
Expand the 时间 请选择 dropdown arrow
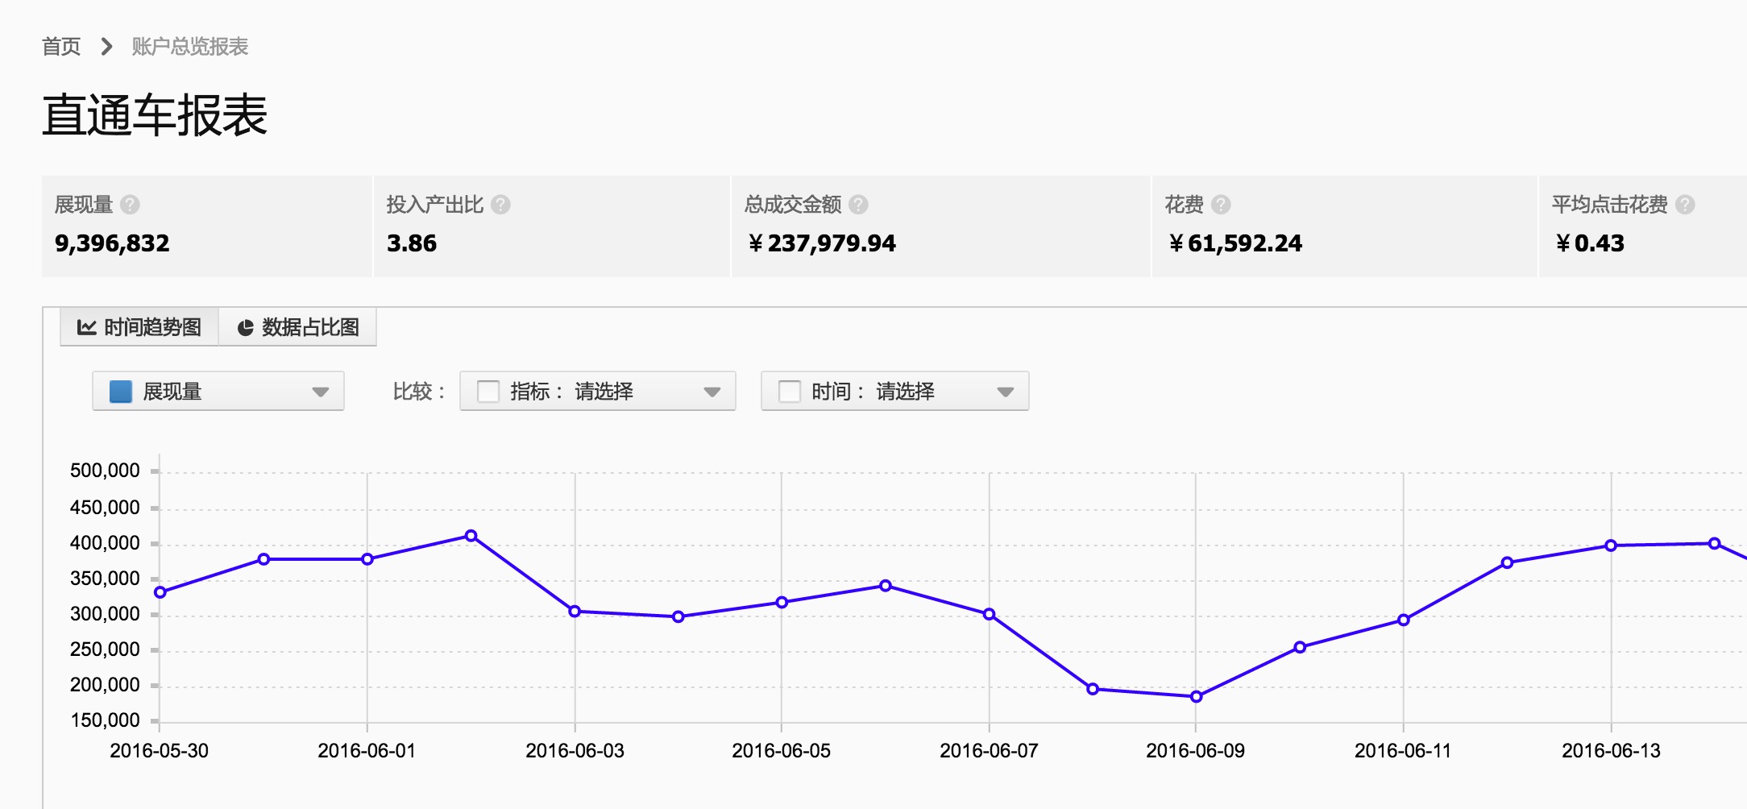1005,392
